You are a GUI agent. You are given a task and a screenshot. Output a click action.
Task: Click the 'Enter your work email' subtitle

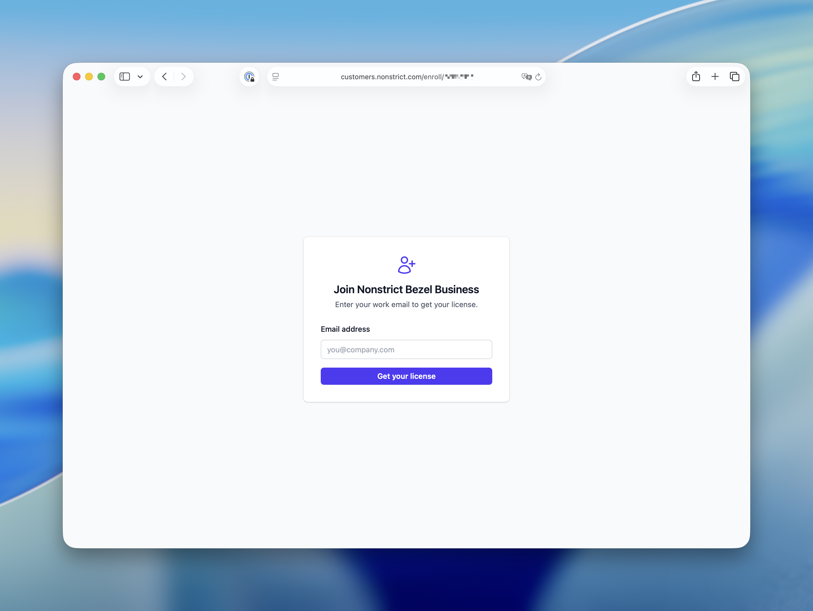406,304
